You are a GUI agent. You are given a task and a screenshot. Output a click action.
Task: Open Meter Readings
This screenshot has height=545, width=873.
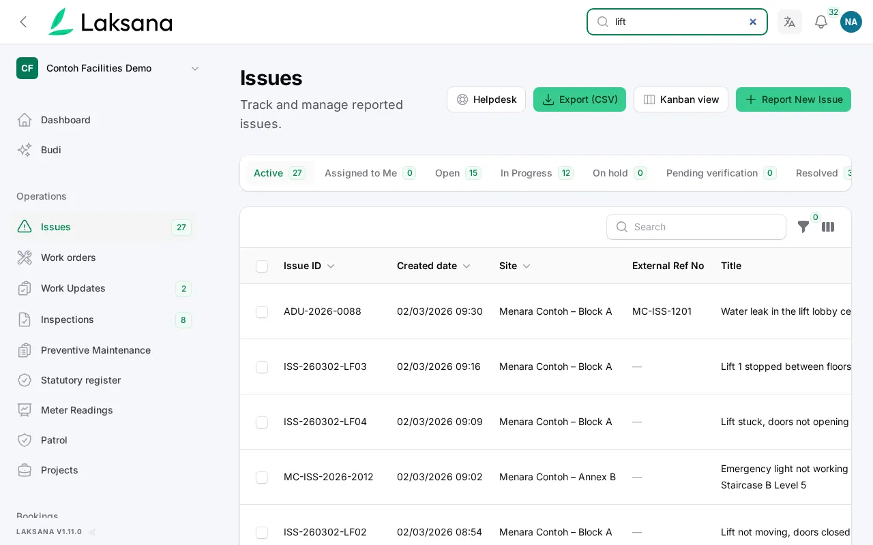coord(104,410)
